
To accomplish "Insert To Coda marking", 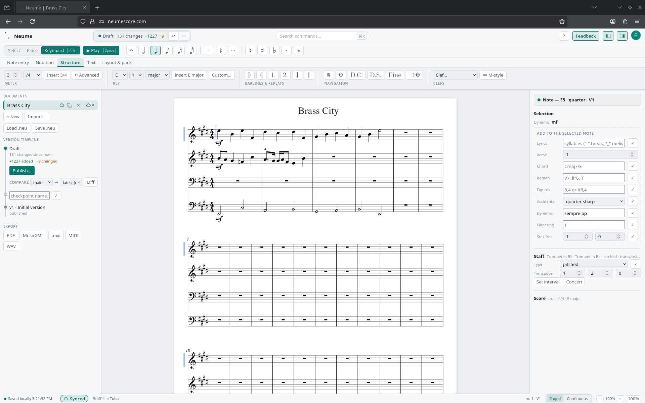I will click(x=414, y=75).
